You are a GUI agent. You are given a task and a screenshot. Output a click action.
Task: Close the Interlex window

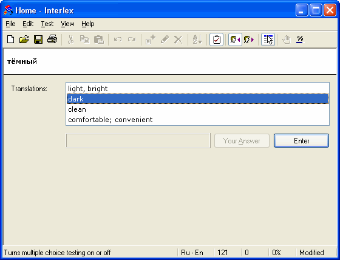[330, 10]
